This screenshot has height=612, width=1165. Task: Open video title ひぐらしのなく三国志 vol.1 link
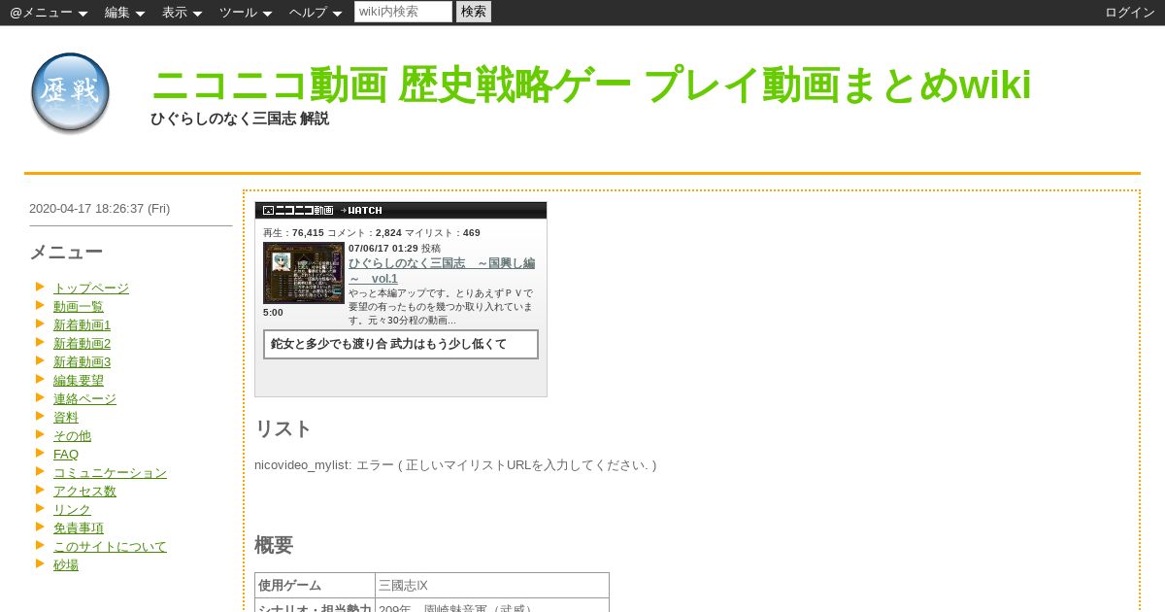[442, 271]
